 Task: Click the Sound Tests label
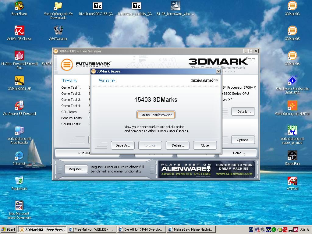tap(71, 124)
